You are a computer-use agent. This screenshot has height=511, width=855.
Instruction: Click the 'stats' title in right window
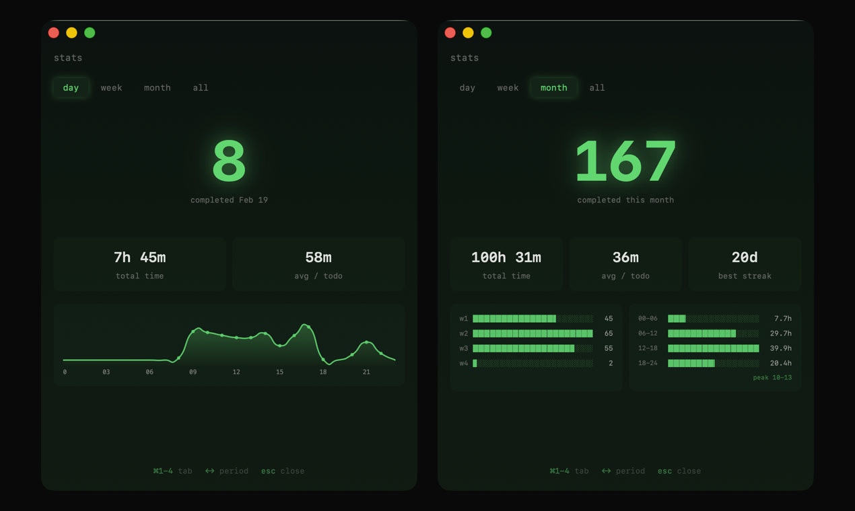point(465,58)
